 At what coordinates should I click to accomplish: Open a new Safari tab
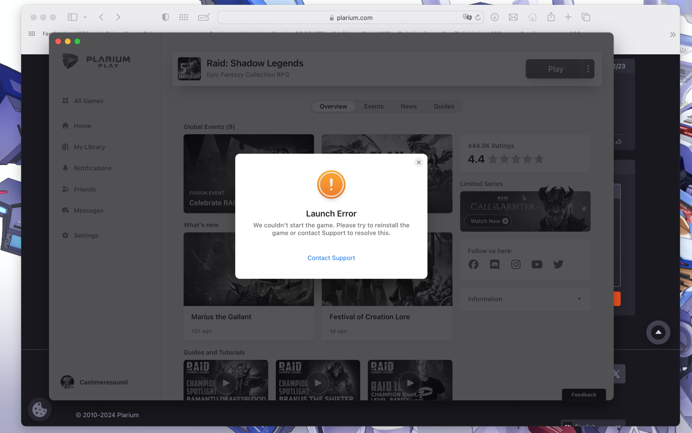pos(568,17)
